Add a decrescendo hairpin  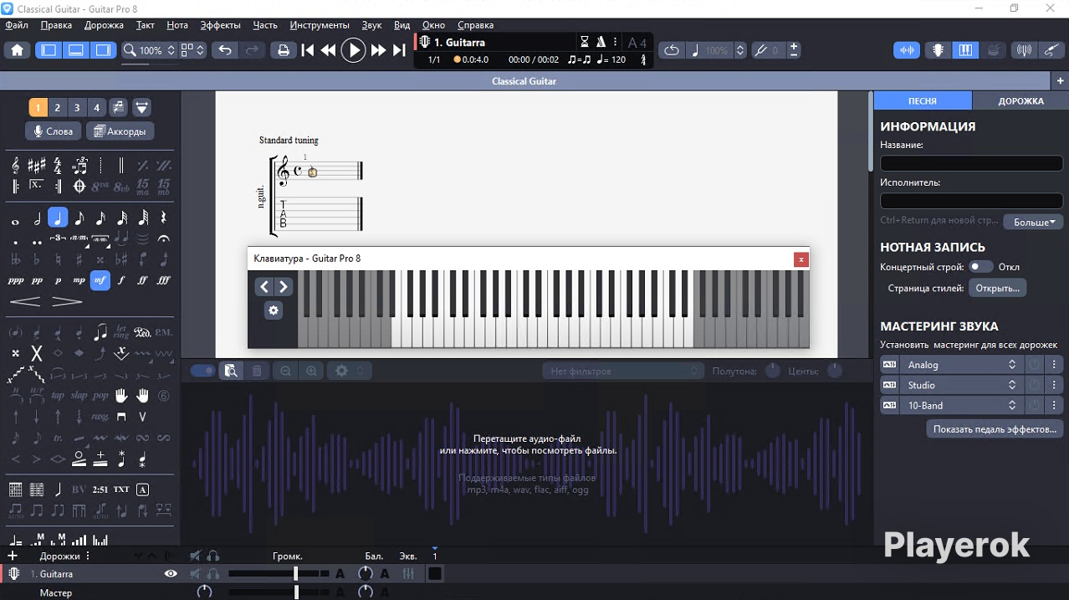click(67, 301)
